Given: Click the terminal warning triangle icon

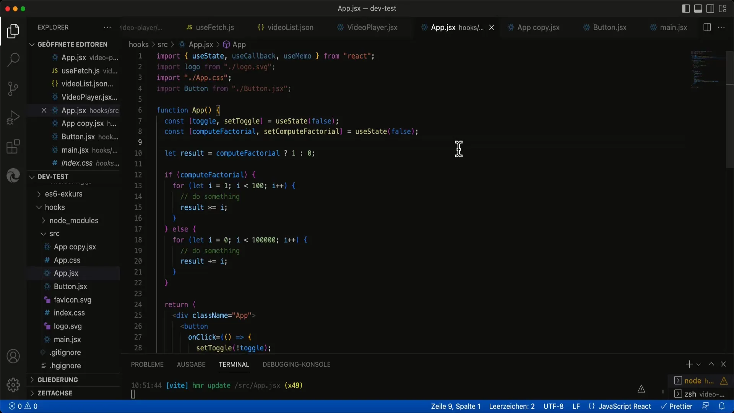Looking at the screenshot, I should pos(641,389).
